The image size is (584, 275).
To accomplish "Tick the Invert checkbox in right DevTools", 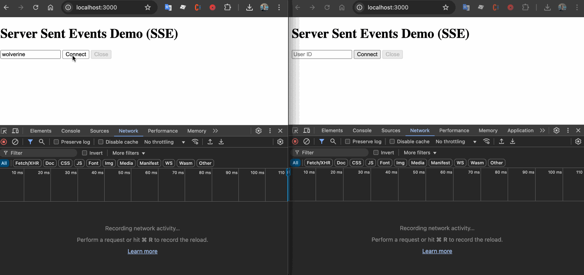I will pos(376,152).
